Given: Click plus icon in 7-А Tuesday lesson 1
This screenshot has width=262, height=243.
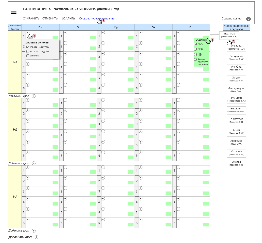Looking at the screenshot, I should (x=65, y=33).
